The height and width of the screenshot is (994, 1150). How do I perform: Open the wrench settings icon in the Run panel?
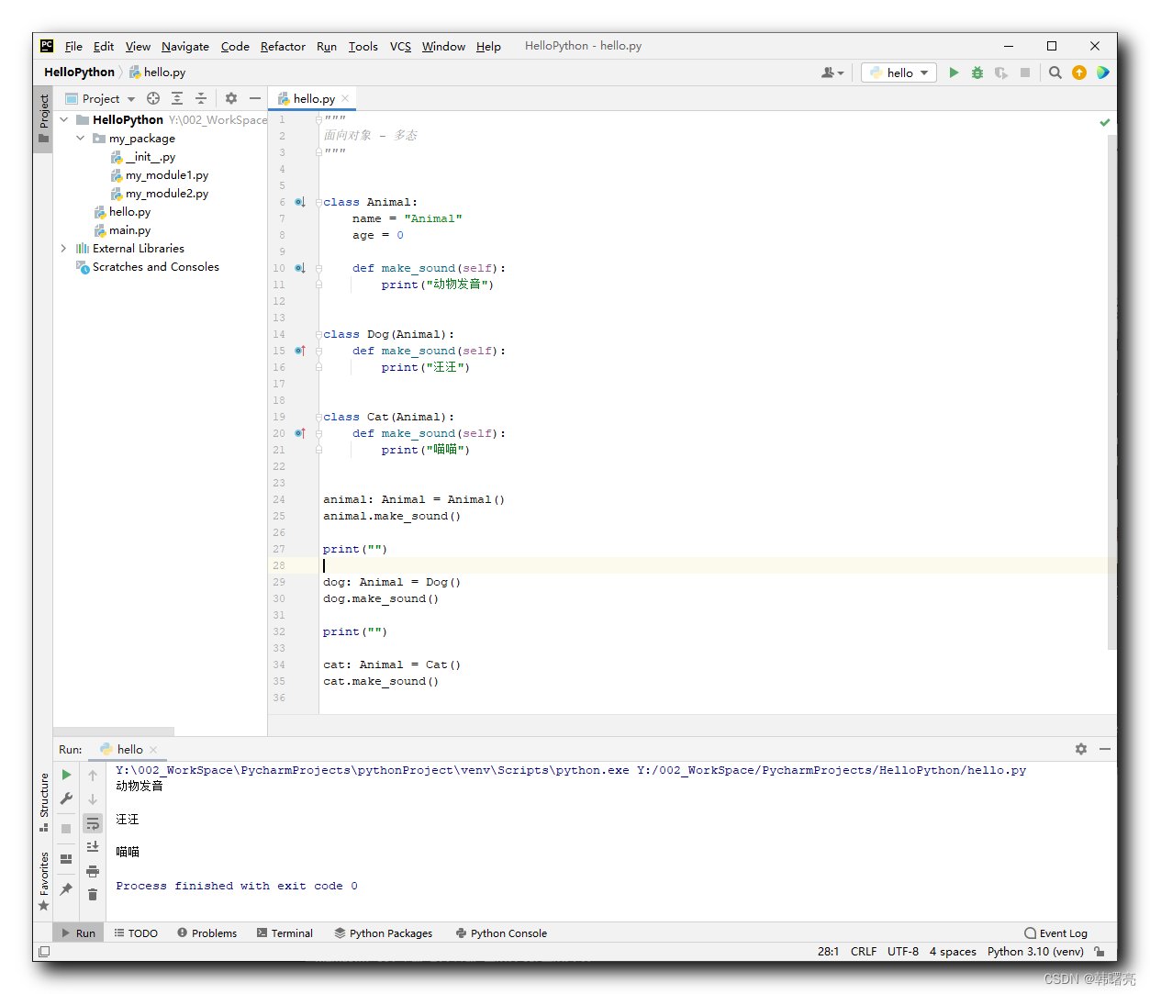tap(66, 799)
